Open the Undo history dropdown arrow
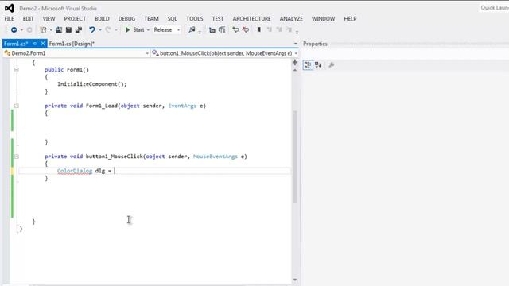Screen dimensions: 509x286 100,30
